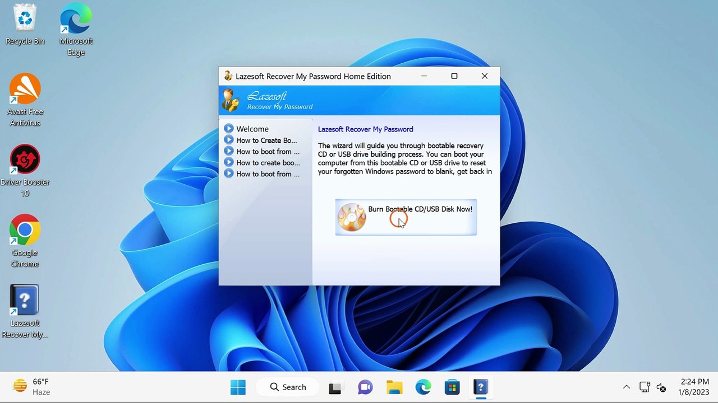Select the Lazesoft Recover My Password desktop shortcut
This screenshot has height=403, width=718.
25,312
